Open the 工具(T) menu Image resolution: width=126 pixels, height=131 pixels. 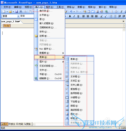[60, 7]
